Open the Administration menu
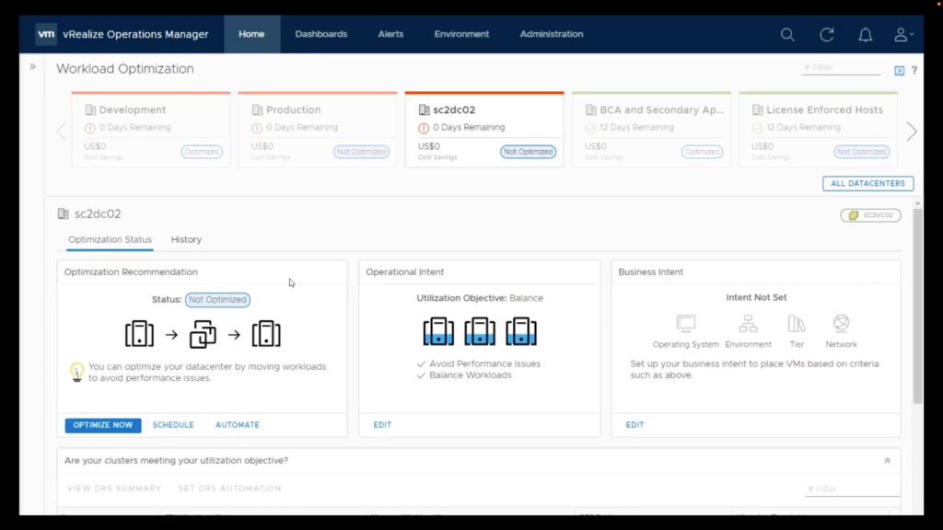The height and width of the screenshot is (530, 943). [x=552, y=34]
